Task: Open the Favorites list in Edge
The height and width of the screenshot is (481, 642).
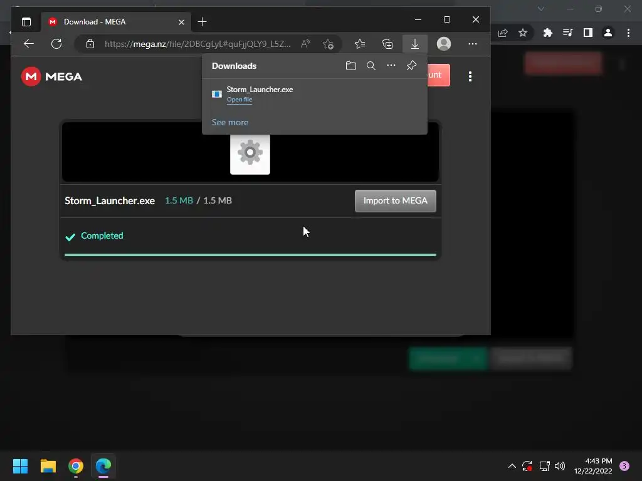Action: click(360, 44)
